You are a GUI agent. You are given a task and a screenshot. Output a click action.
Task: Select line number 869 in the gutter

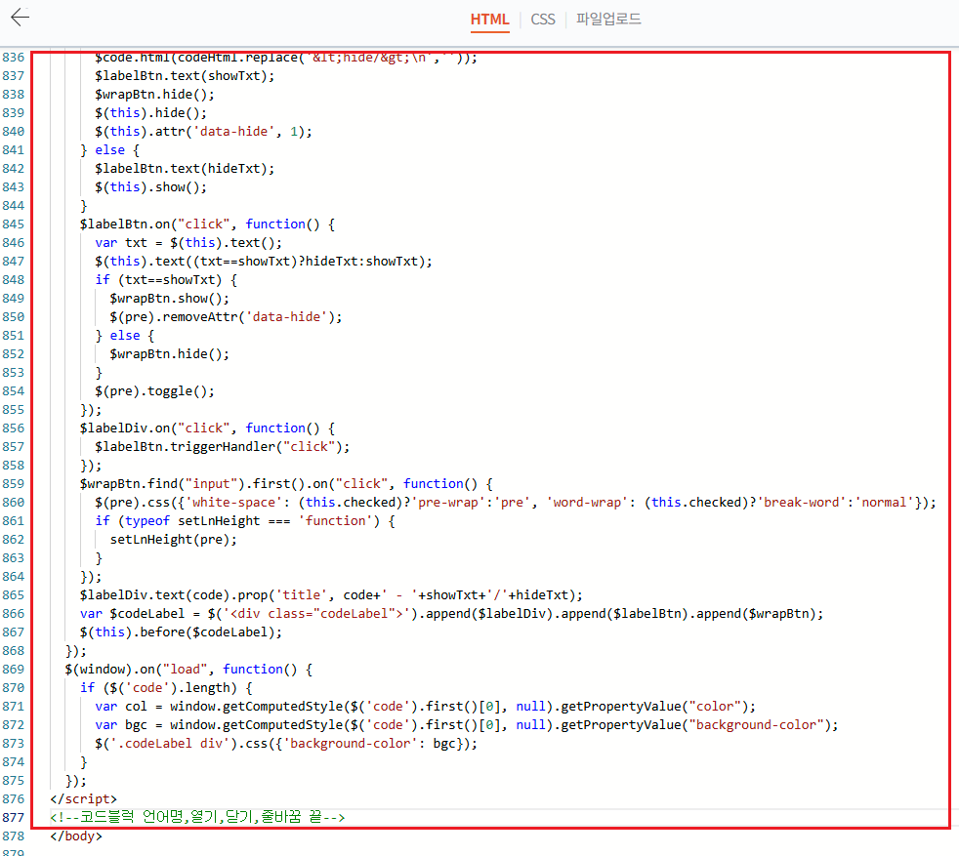point(13,669)
